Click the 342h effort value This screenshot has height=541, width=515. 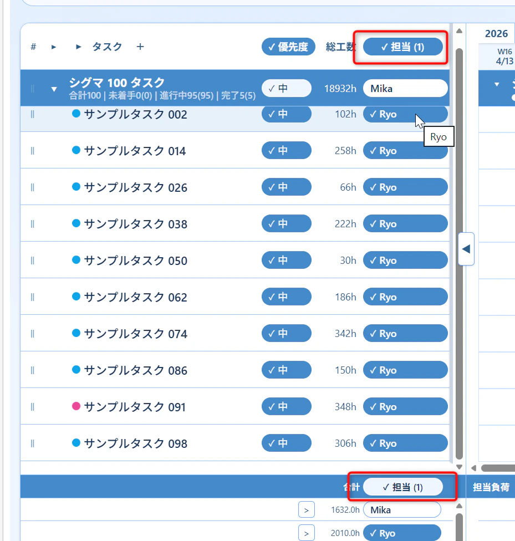[345, 334]
